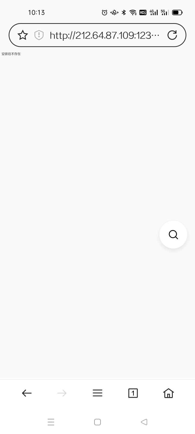
Task: Open the site security shield warning
Action: point(39,35)
